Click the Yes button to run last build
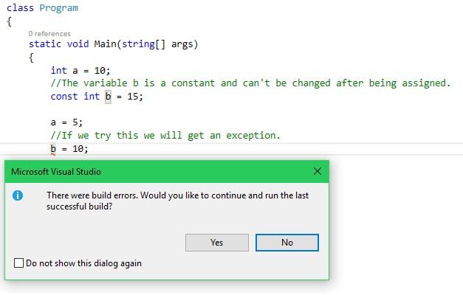The width and height of the screenshot is (463, 295). [217, 243]
